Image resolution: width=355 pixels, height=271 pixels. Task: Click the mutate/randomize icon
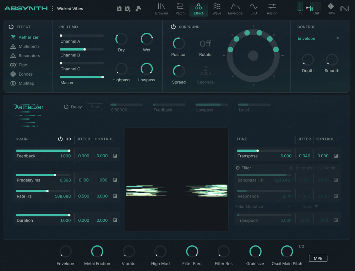pos(138,9)
